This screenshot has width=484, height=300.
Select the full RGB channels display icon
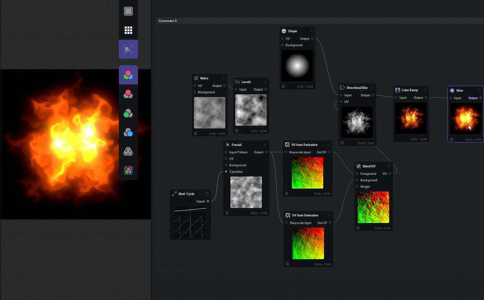(128, 75)
